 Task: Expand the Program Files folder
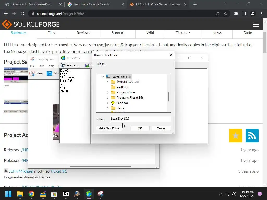108,92
